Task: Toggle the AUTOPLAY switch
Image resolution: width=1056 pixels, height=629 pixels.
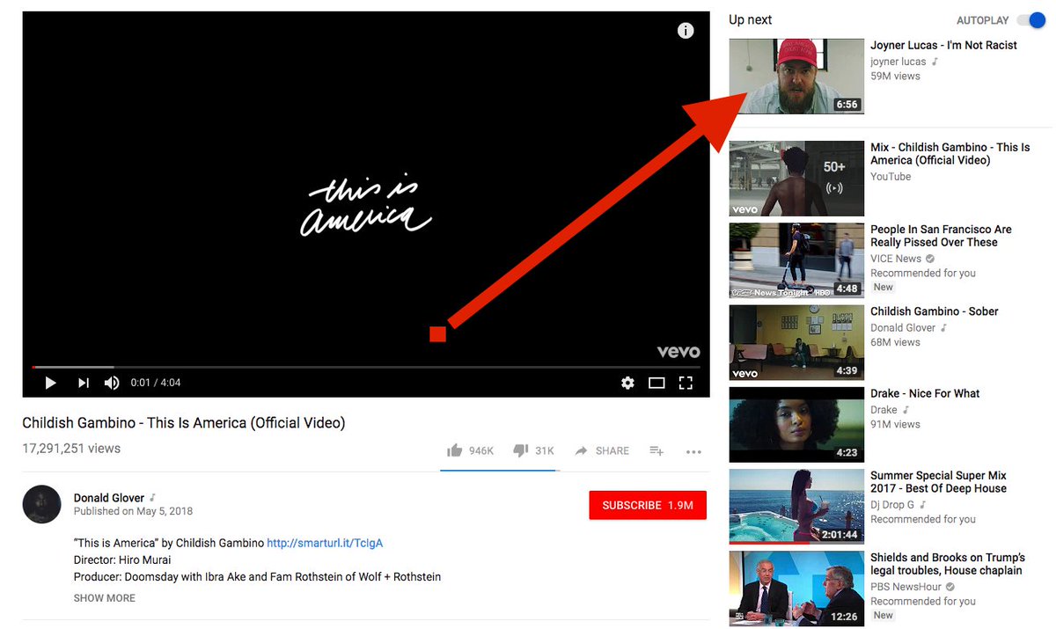Action: tap(1030, 20)
